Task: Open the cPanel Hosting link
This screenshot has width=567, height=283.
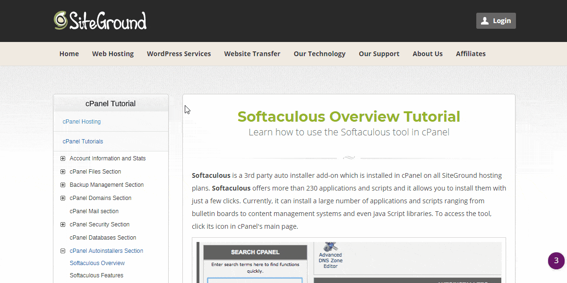Action: [82, 122]
